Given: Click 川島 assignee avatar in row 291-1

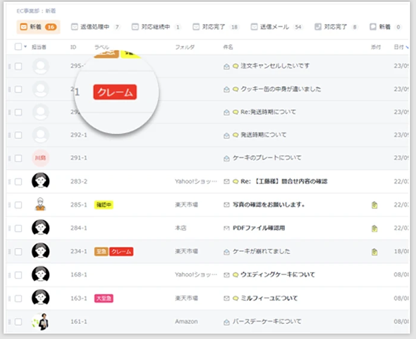Looking at the screenshot, I should click(40, 158).
